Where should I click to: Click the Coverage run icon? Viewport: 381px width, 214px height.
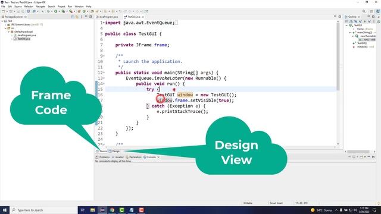point(63,11)
